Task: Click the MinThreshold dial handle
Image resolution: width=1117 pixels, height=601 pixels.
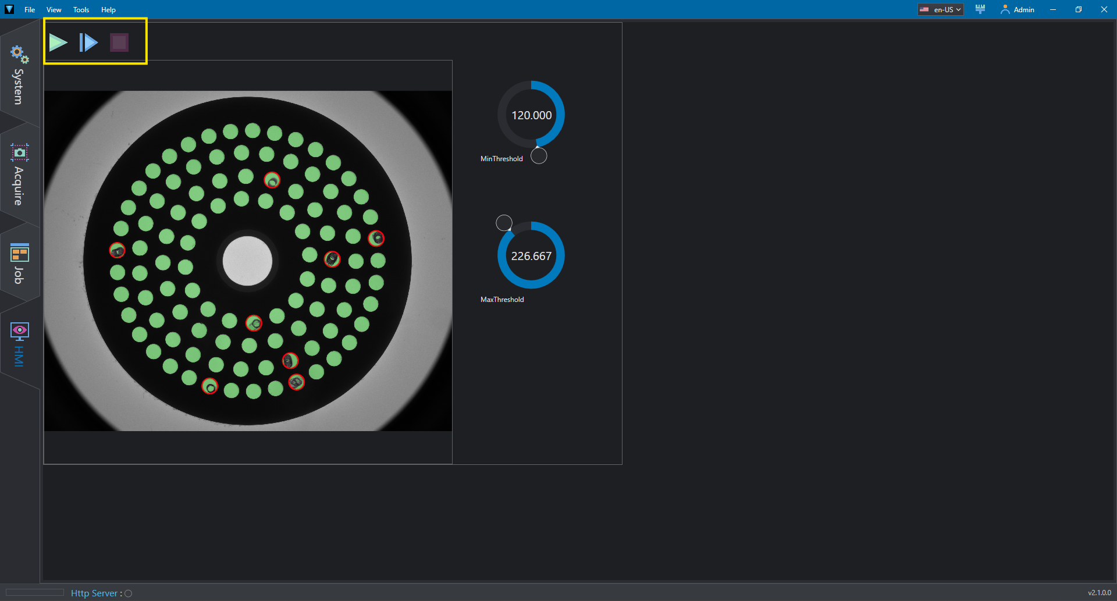Action: 539,156
